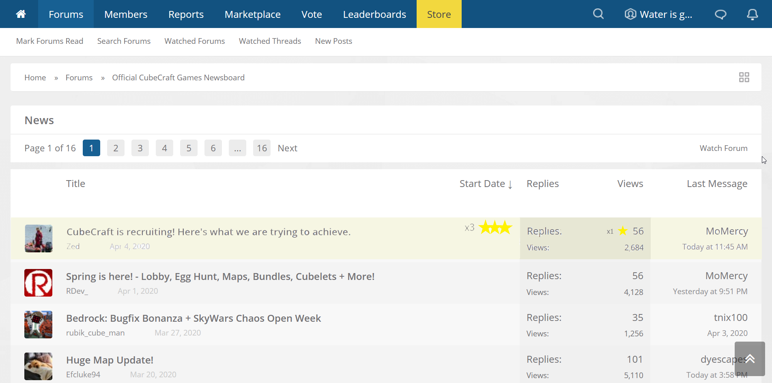Open 'Huge Map Update!' thread
Screen dimensions: 772x383
110,360
